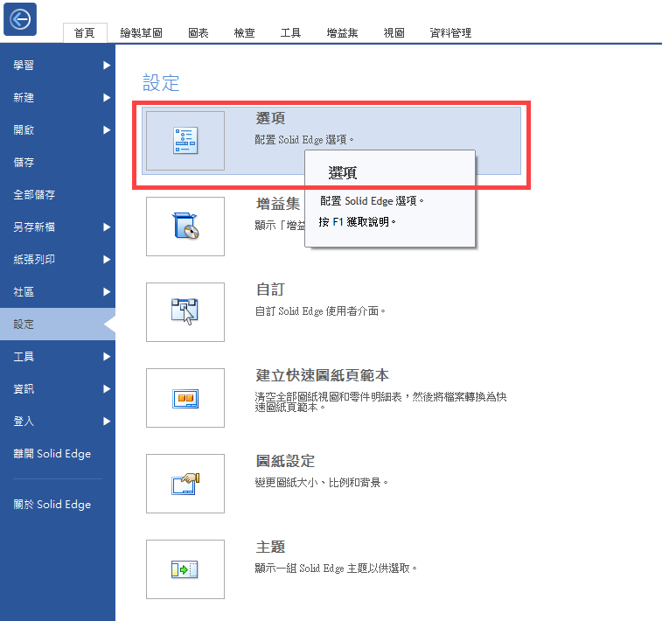Select 設定 in the sidebar
This screenshot has height=621, width=662.
[x=58, y=324]
